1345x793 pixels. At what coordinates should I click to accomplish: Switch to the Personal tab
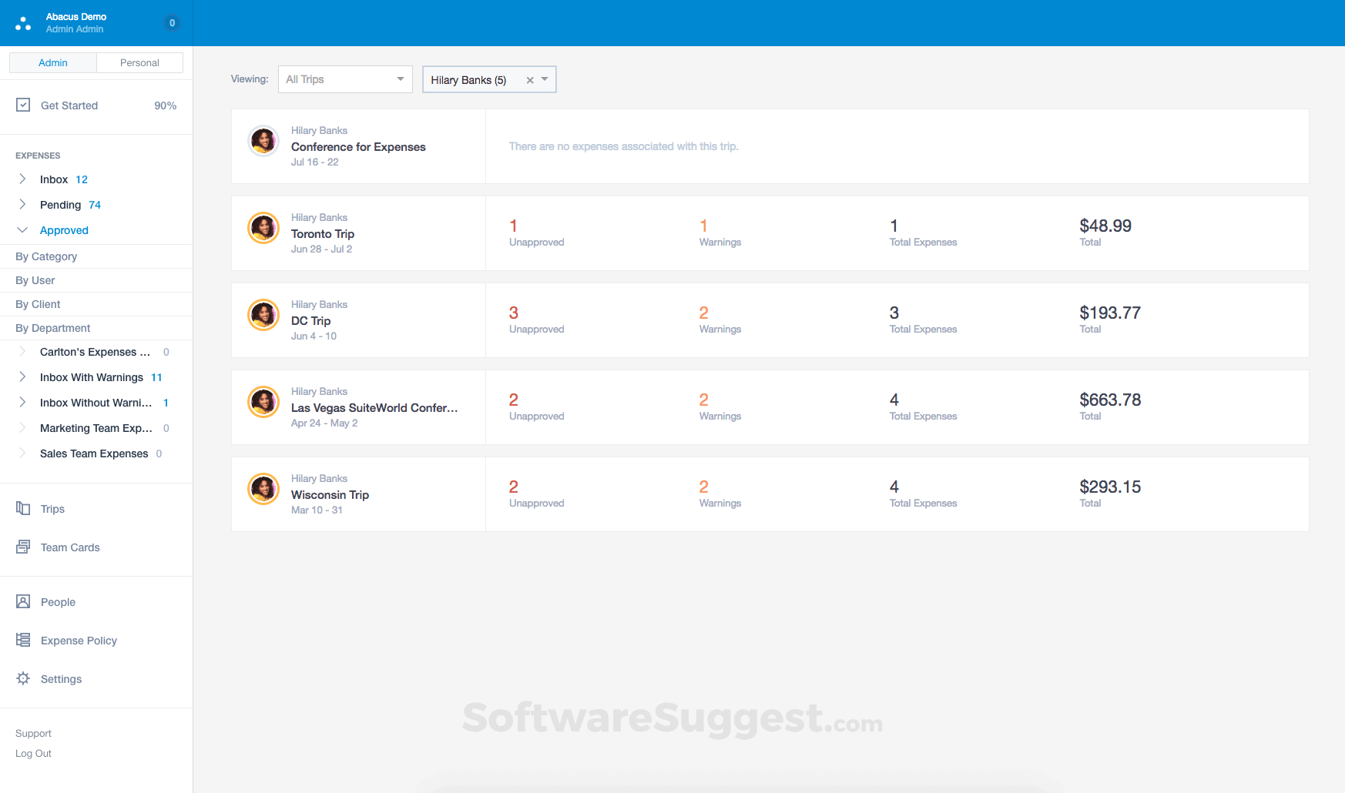(139, 62)
